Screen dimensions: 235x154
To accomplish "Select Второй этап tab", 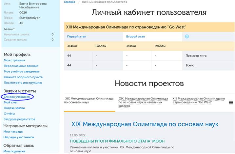I will coord(135,37).
